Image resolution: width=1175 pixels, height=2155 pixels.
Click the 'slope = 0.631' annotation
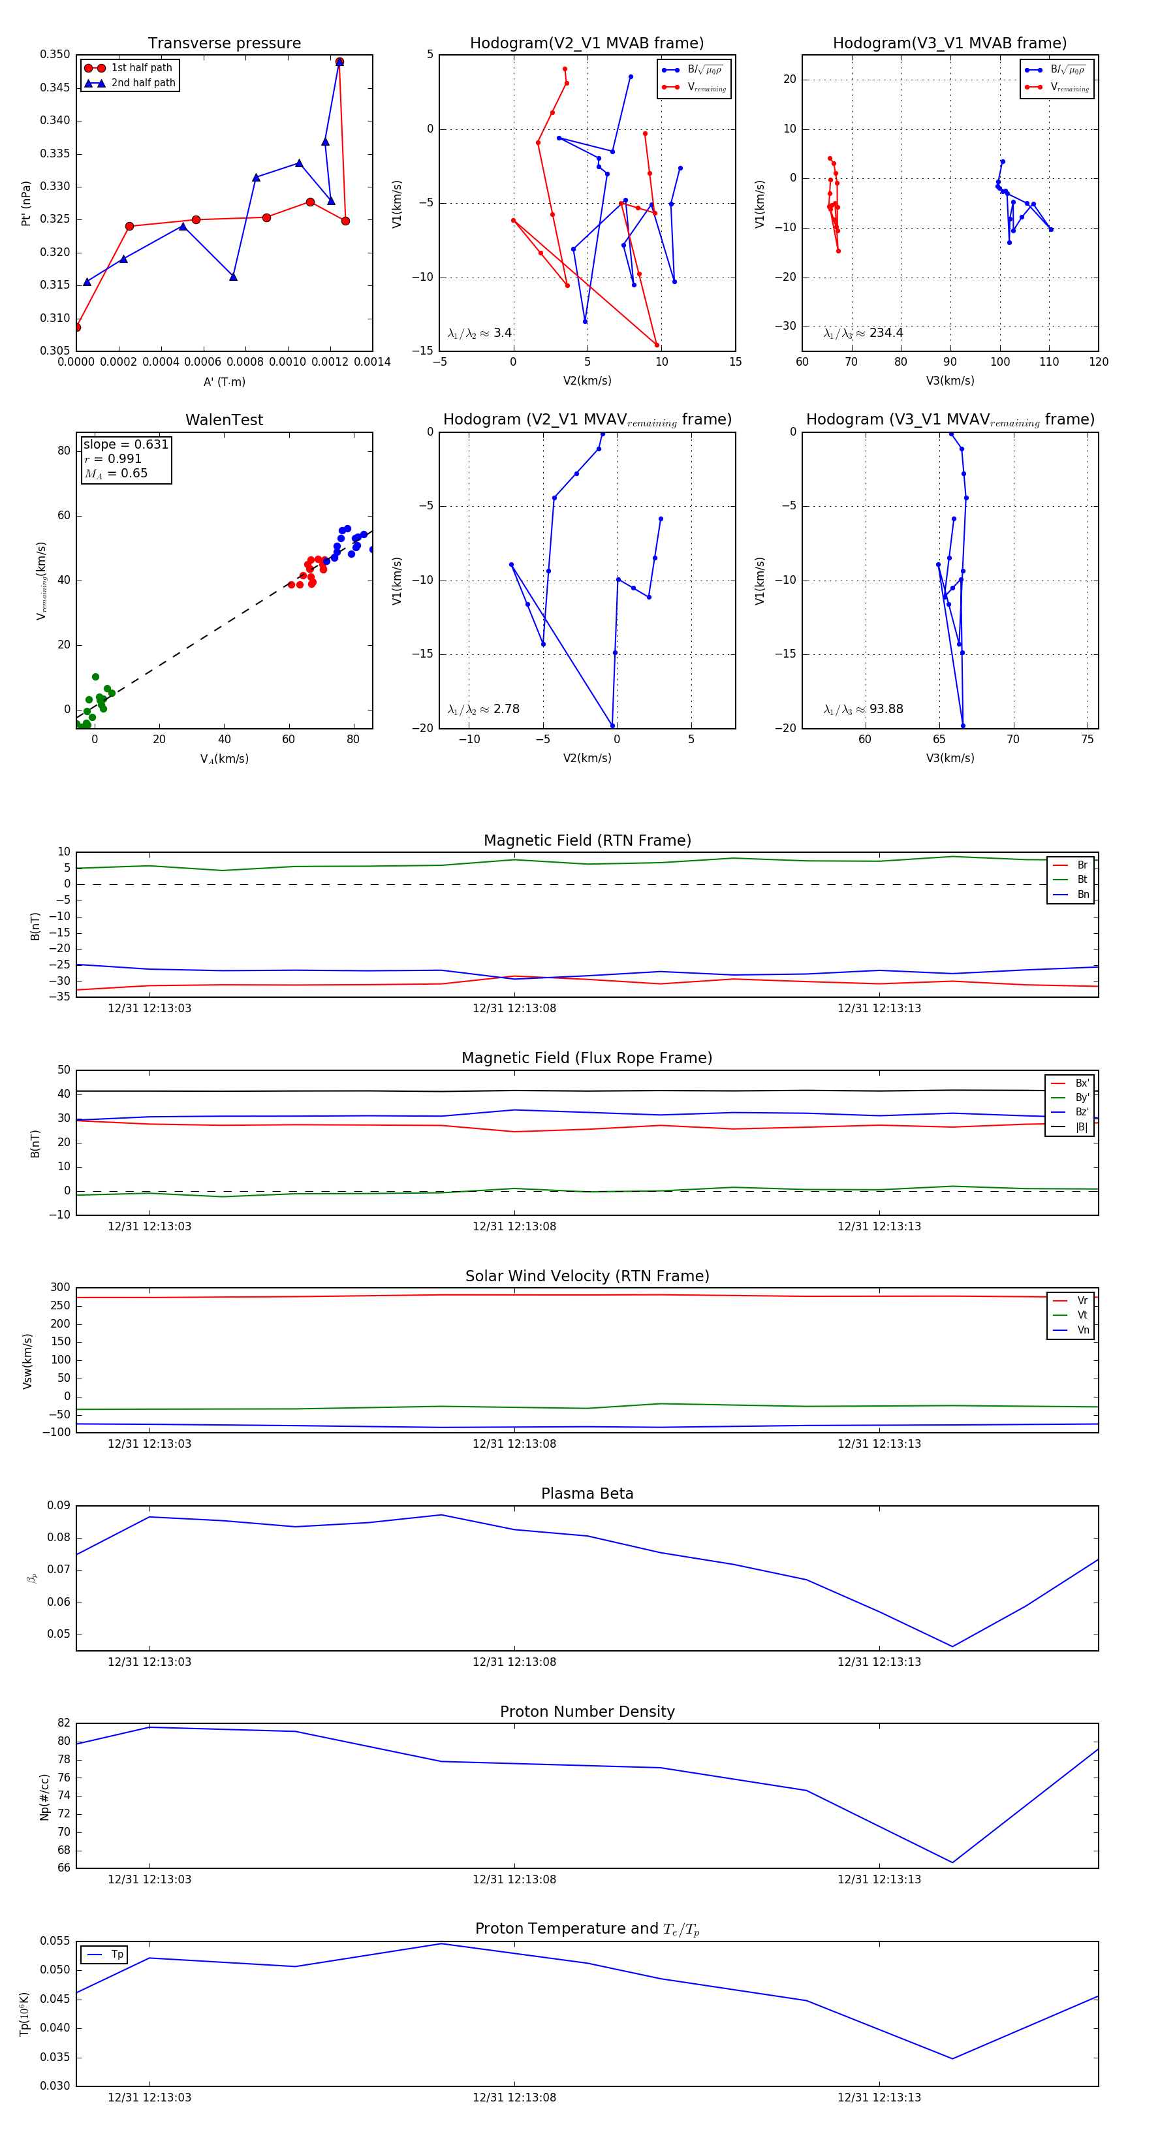(x=126, y=444)
